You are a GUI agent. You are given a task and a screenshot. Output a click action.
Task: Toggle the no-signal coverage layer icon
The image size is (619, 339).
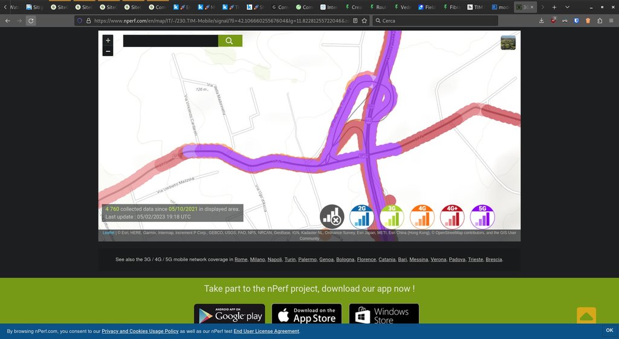(332, 217)
